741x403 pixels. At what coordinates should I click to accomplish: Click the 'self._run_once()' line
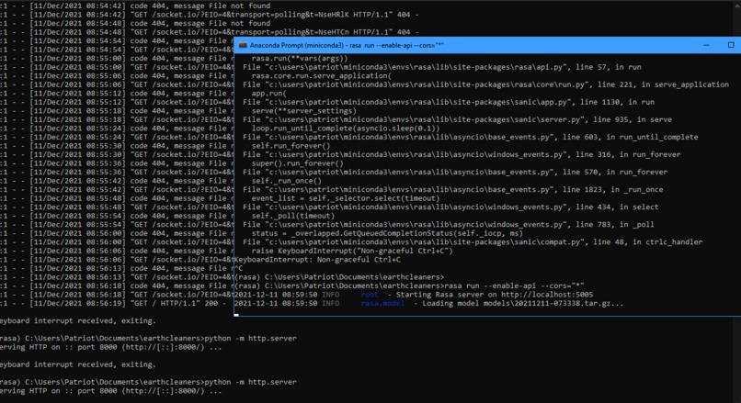tap(287, 181)
